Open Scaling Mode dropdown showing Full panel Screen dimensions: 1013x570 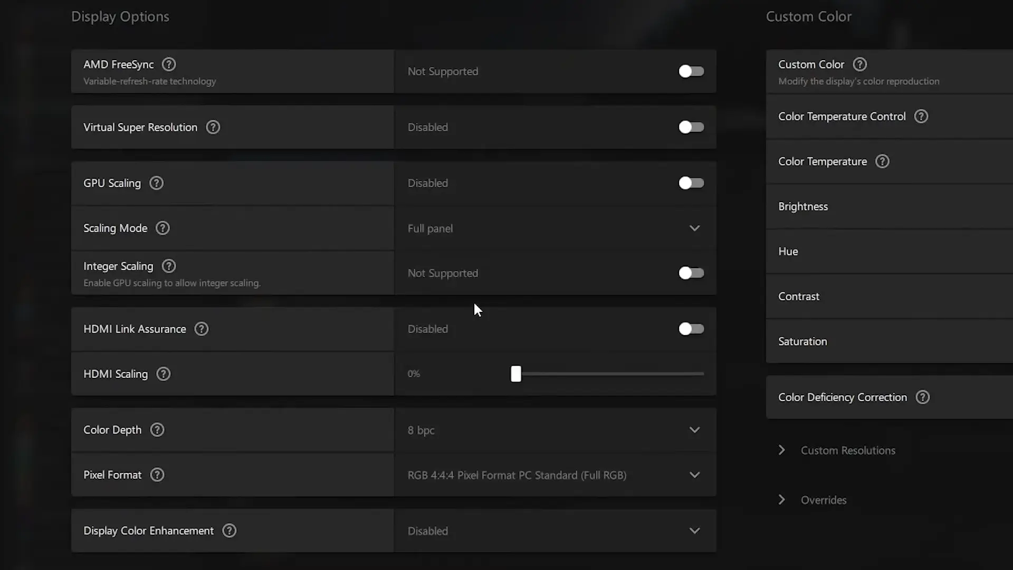click(x=555, y=228)
